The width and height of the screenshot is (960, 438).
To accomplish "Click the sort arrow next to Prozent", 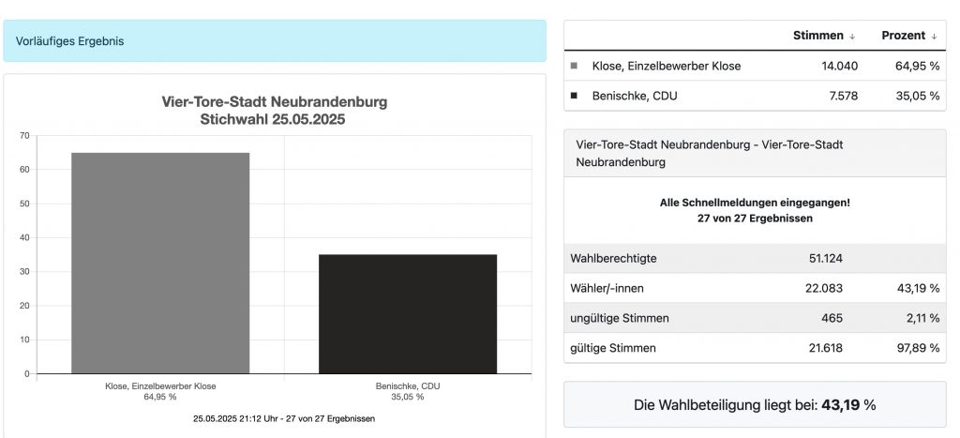I will [935, 37].
